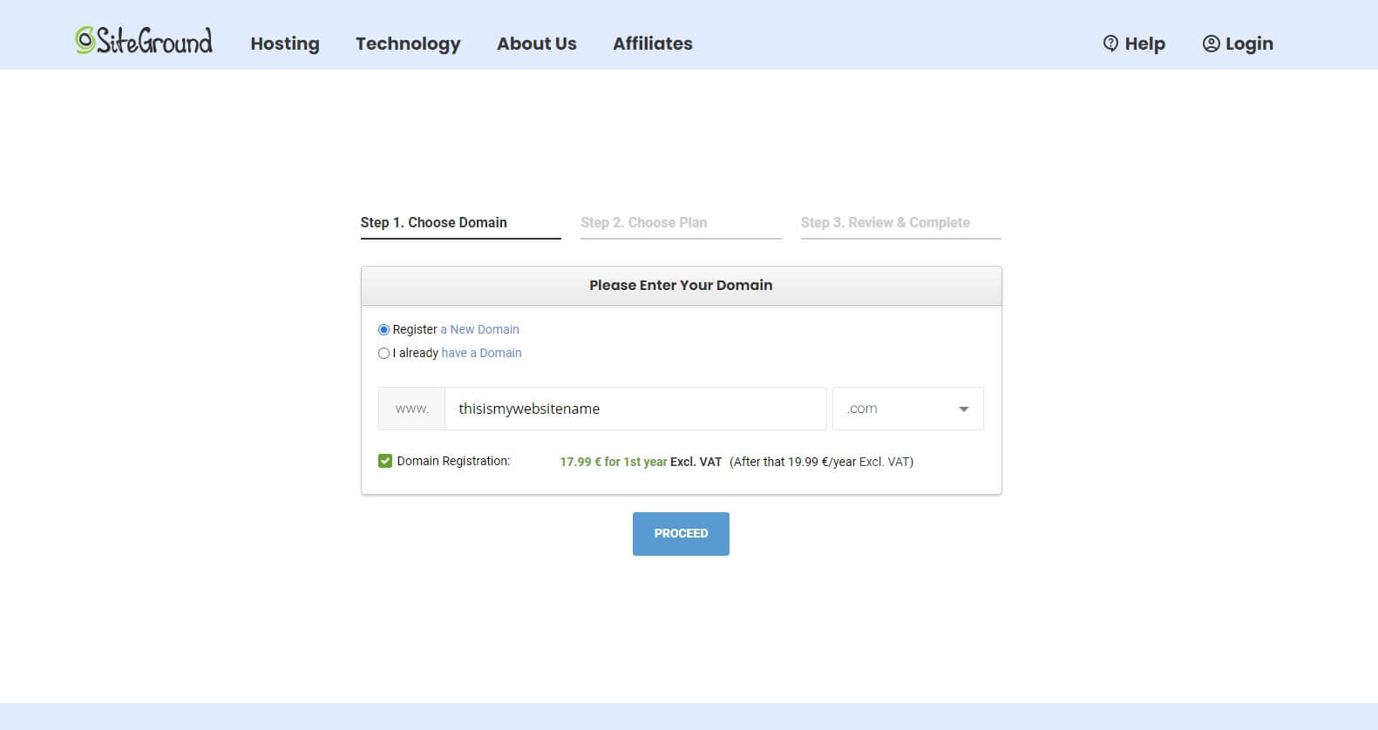Image resolution: width=1378 pixels, height=730 pixels.
Task: Click the PROCEED button
Action: pos(681,534)
